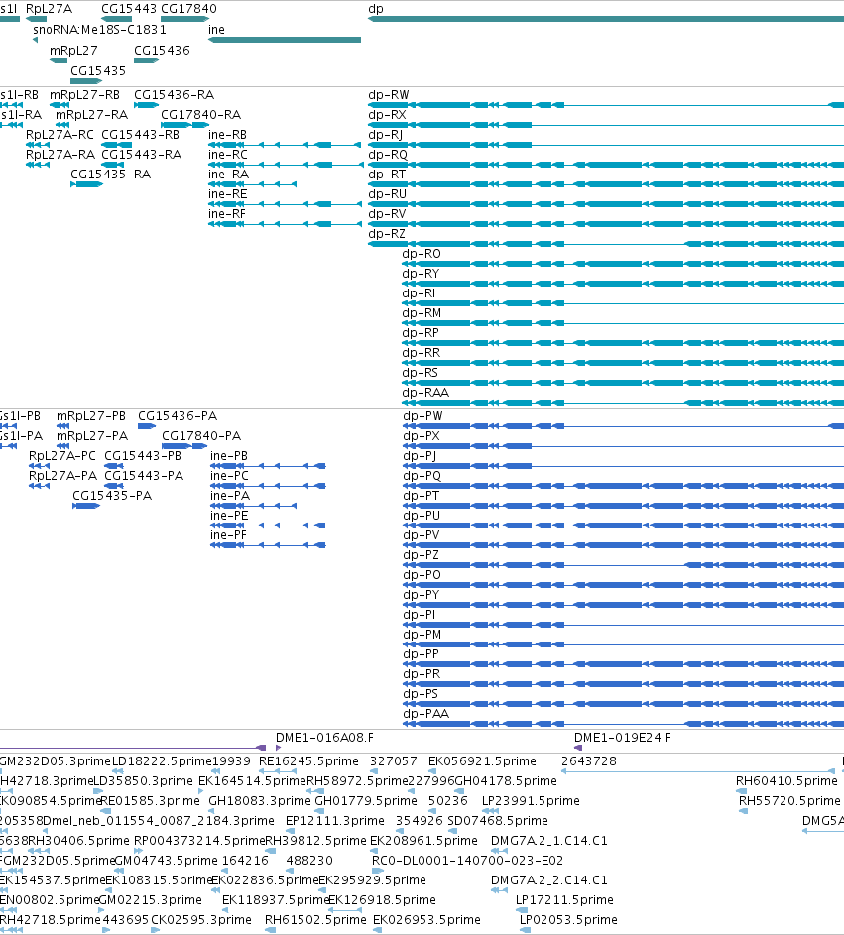Select the mRpL27 gene label

[x=73, y=51]
